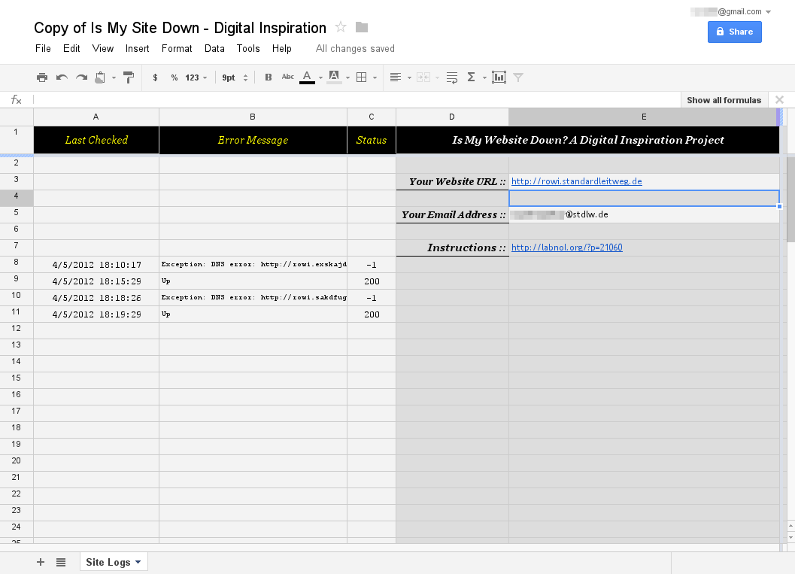The width and height of the screenshot is (795, 574).
Task: Click the blue Share button
Action: (734, 32)
